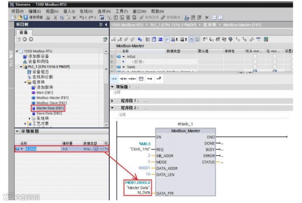
Task: Collapse the Static interface section
Action: pyautogui.click(x=124, y=67)
